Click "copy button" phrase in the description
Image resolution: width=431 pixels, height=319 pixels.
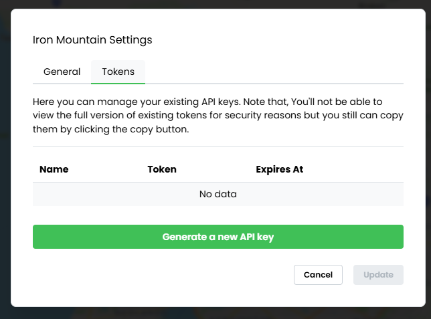point(161,128)
